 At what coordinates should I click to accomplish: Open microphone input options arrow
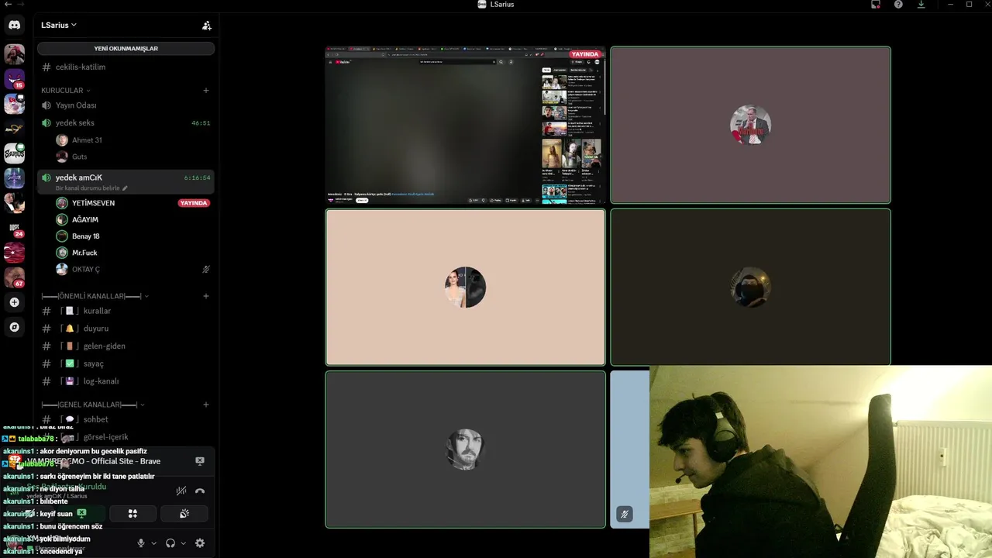[x=153, y=543]
